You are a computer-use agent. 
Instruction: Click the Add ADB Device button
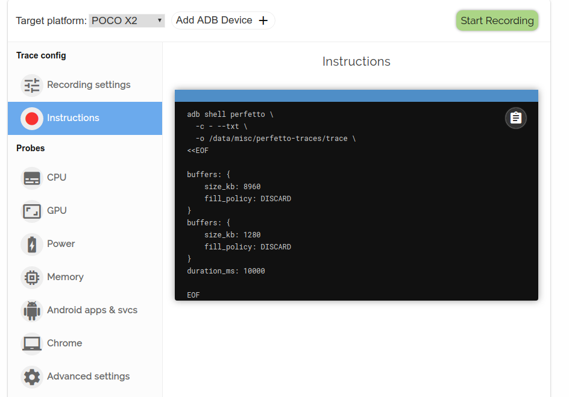pos(223,20)
